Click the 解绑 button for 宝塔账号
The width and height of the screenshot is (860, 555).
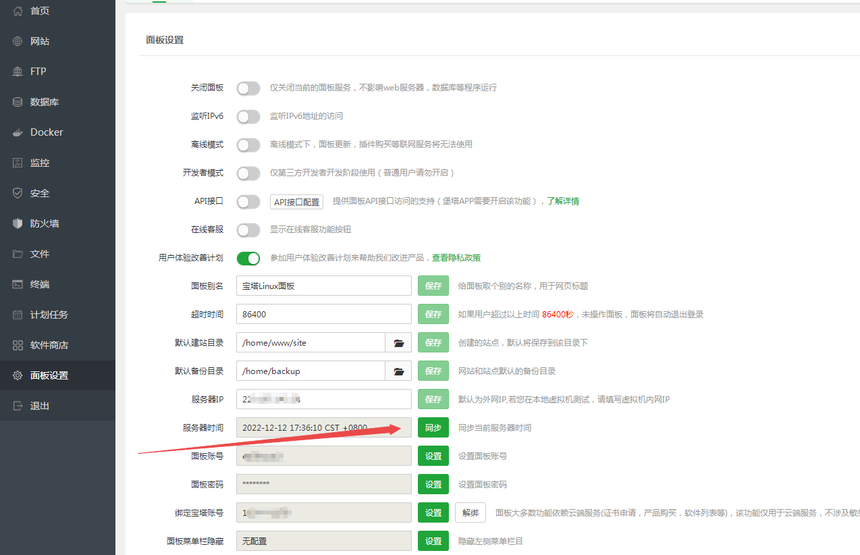click(x=471, y=512)
